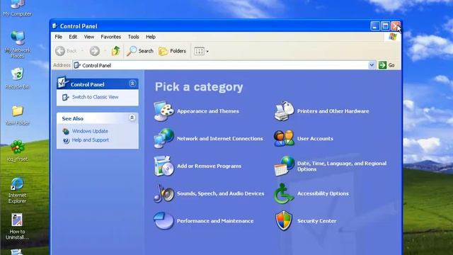Click Security Center text link
453x255 pixels.
coord(317,221)
